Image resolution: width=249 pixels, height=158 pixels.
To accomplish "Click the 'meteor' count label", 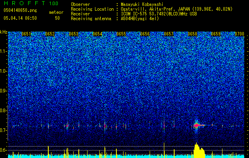I will [x=56, y=12].
